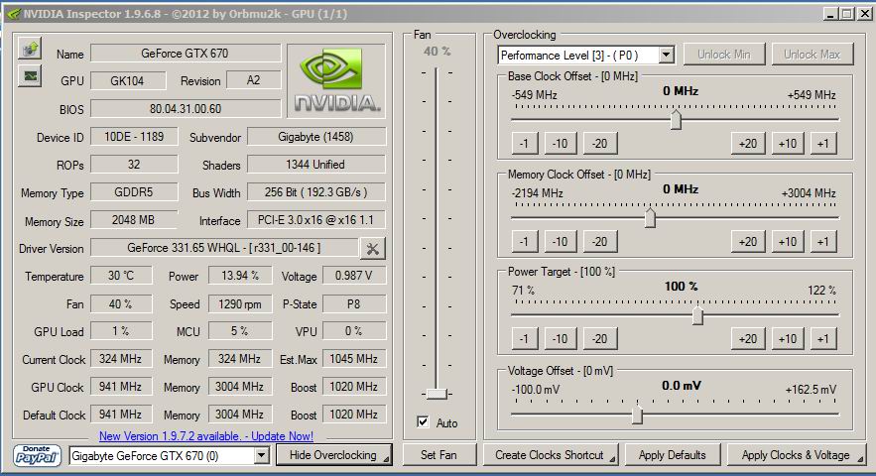Click the driver profile settings wrench icon
The image size is (876, 476).
pos(373,248)
